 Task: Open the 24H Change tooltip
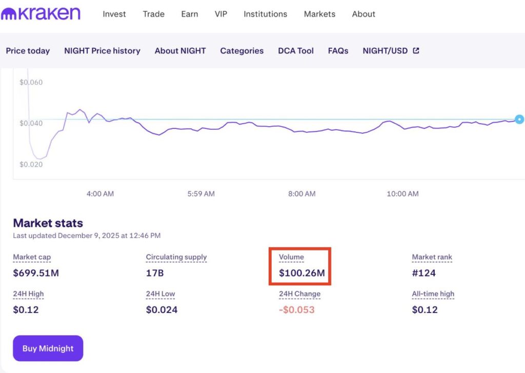pos(299,293)
